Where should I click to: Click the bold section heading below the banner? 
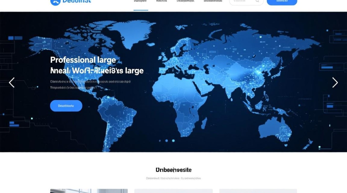(x=174, y=170)
